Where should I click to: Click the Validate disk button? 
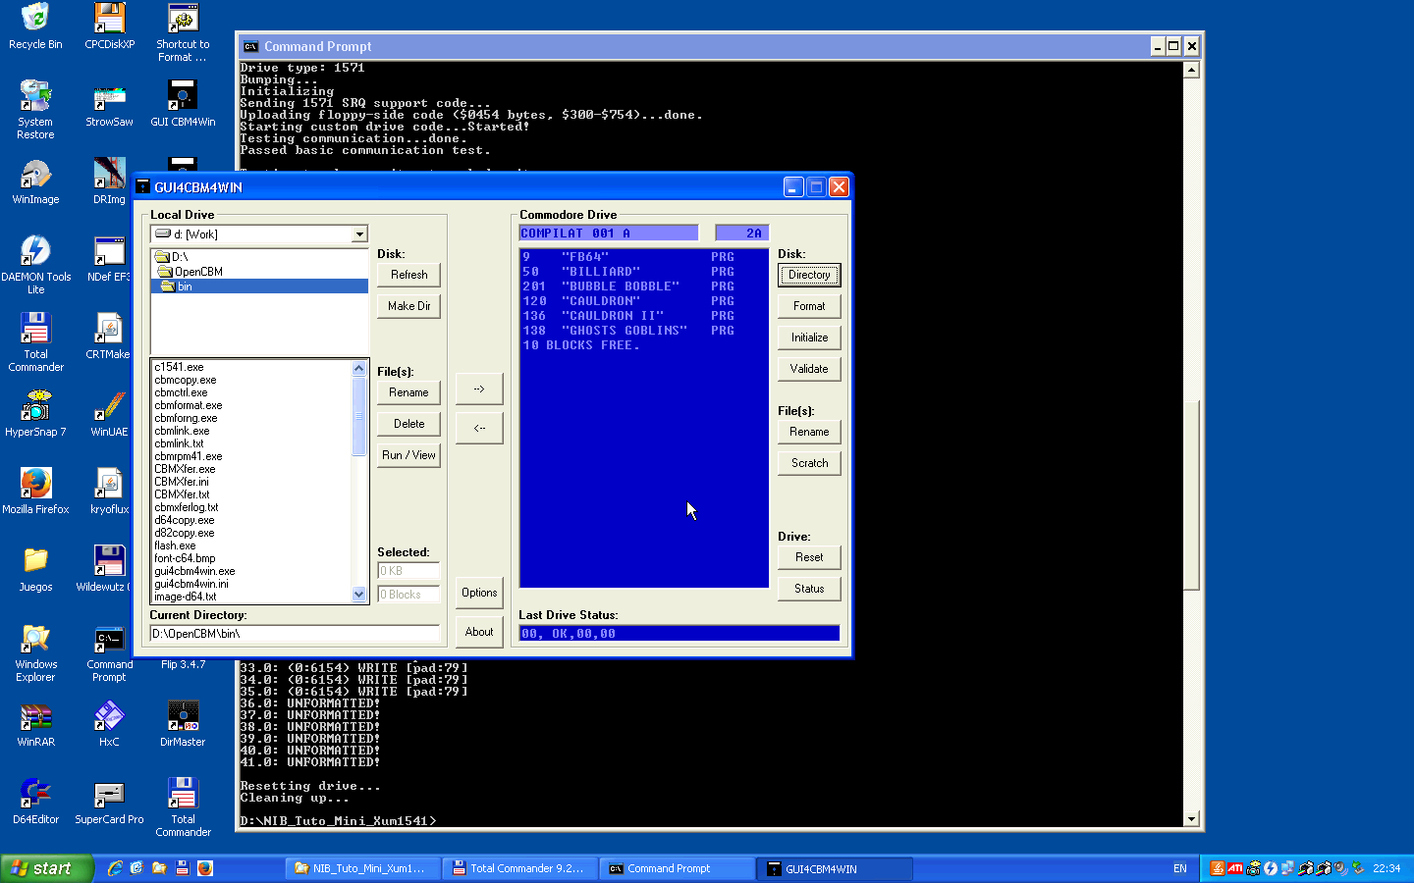[x=809, y=369]
